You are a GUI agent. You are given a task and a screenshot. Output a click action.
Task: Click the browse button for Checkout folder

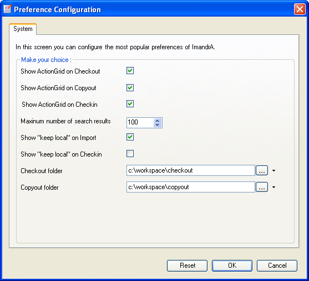tap(262, 170)
